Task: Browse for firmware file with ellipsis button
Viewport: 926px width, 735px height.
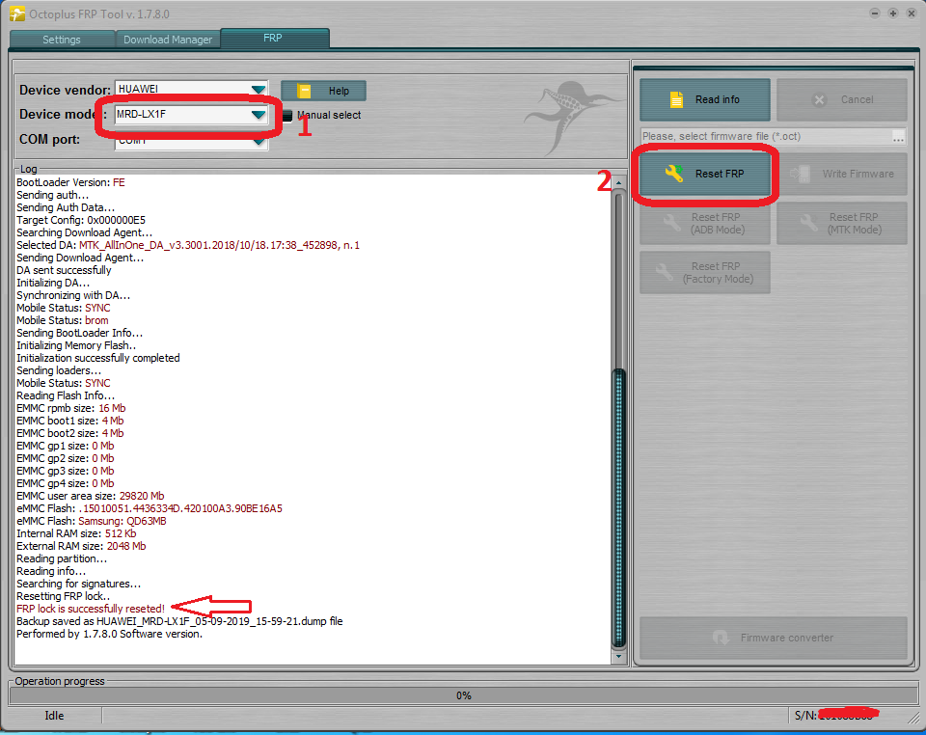Action: pyautogui.click(x=898, y=137)
